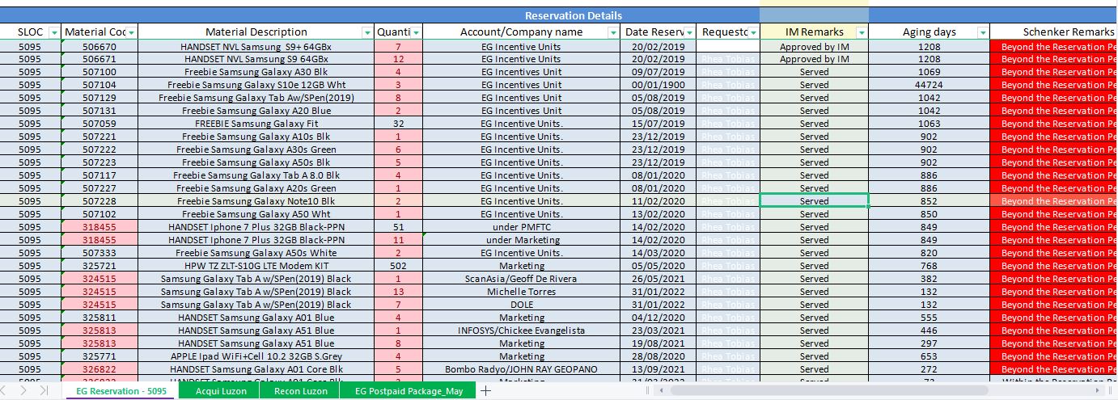Viewport: 1118px width, 400px height.
Task: Select account cell Michelle Torres
Action: click(x=522, y=292)
